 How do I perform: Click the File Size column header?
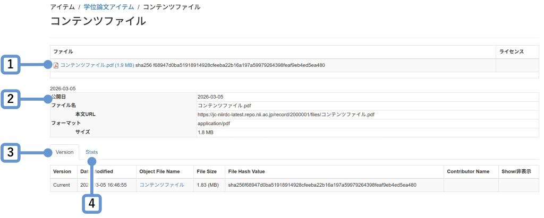[207, 172]
